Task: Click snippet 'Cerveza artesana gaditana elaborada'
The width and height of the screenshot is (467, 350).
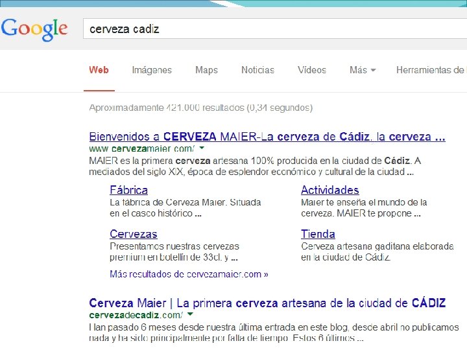Action: coord(377,251)
